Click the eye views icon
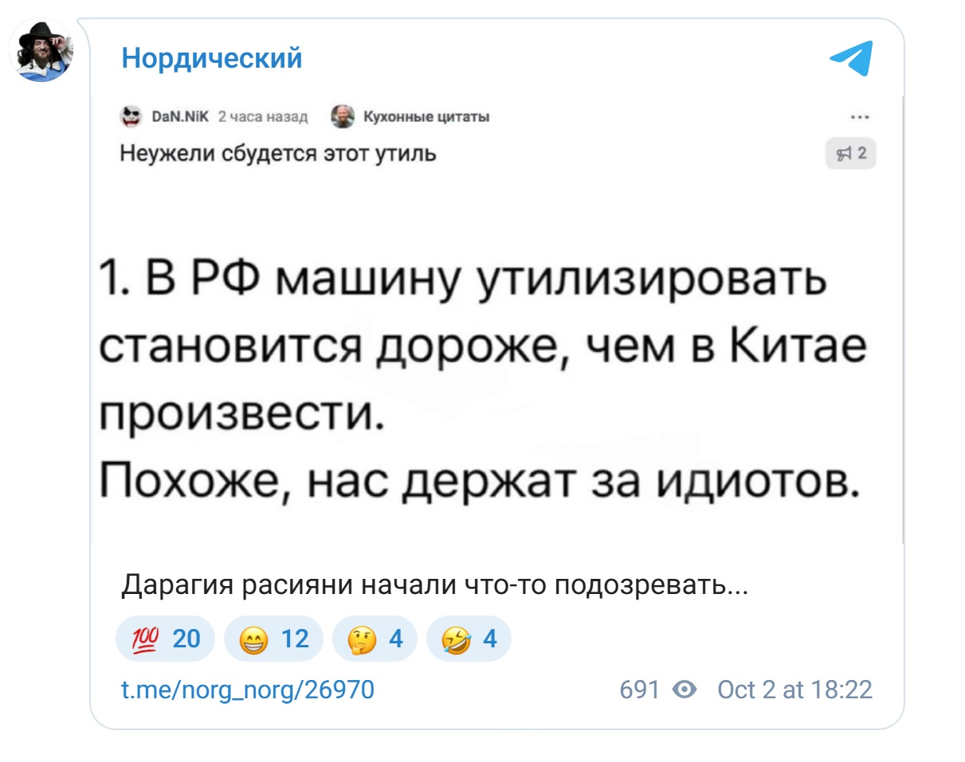The width and height of the screenshot is (965, 762). 685,689
